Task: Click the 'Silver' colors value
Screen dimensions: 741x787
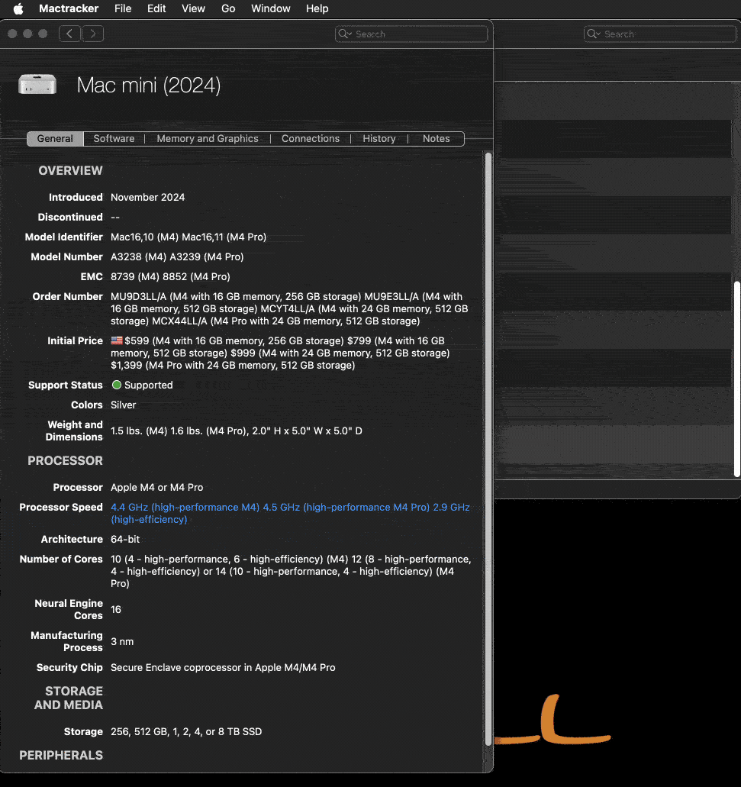Action: pos(124,405)
